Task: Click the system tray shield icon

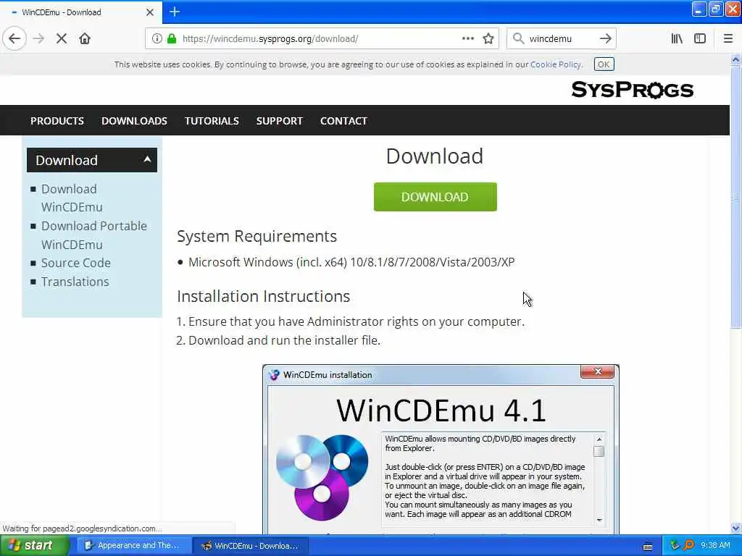Action: click(675, 545)
